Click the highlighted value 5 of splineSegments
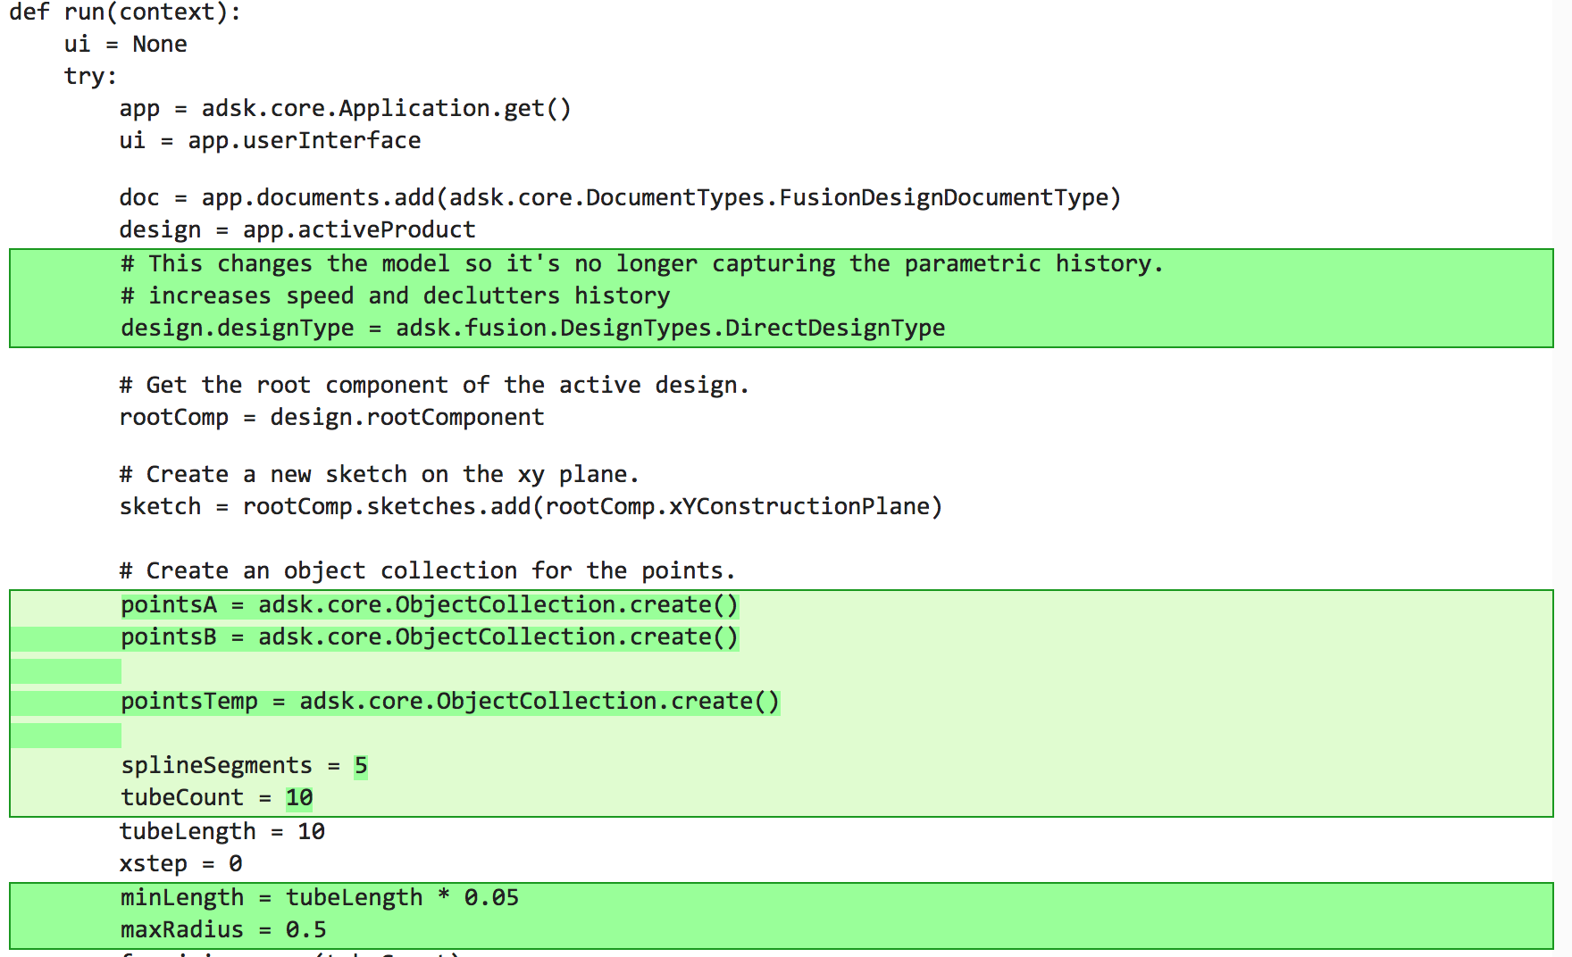Screen dimensions: 1572x957 coord(361,766)
